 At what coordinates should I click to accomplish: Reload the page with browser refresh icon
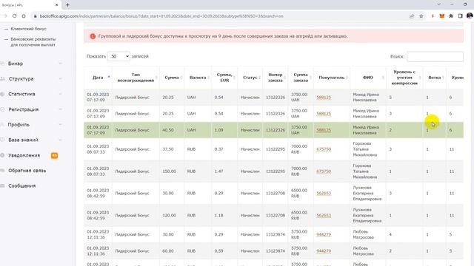coord(14,16)
